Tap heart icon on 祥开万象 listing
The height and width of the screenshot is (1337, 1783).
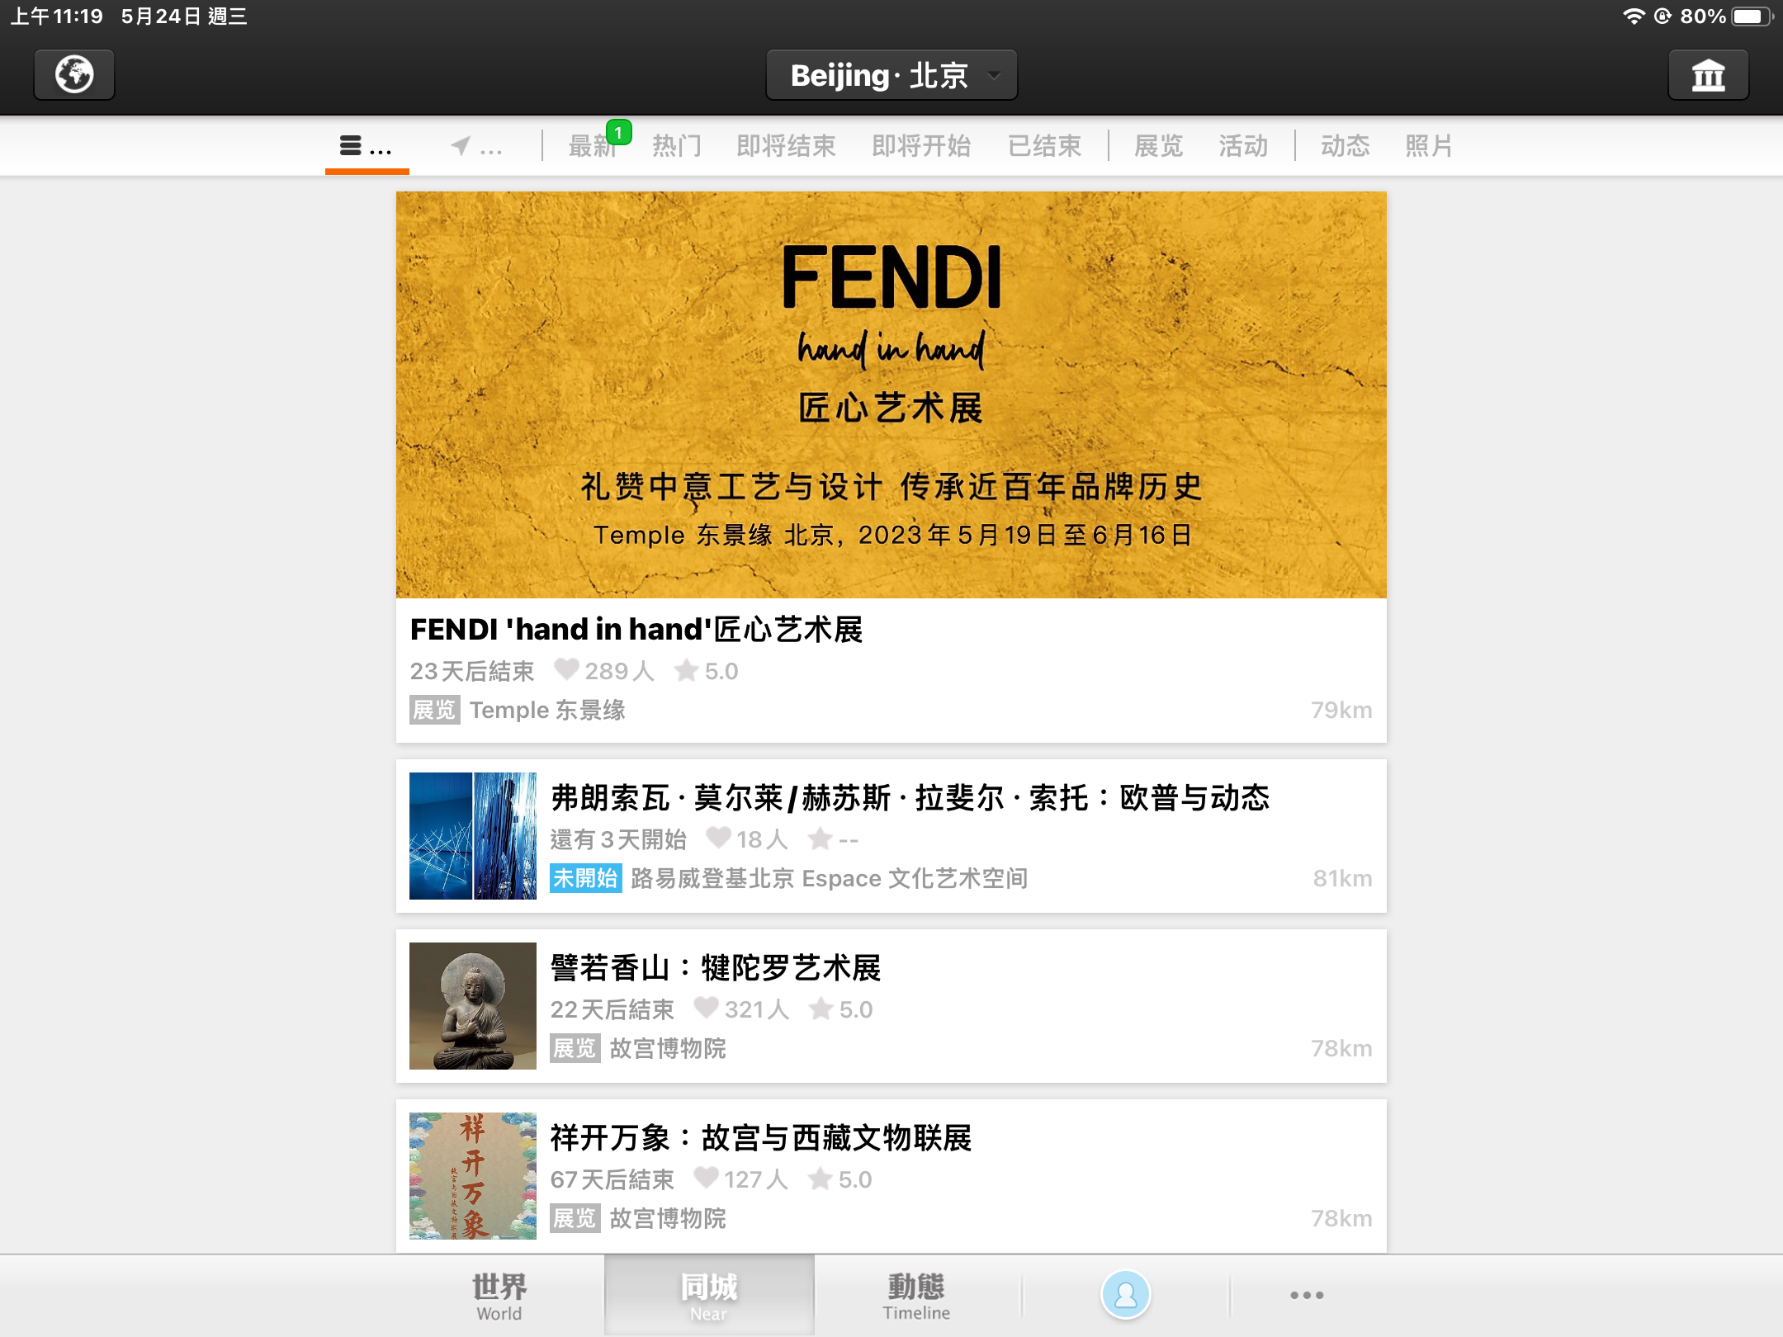click(x=706, y=1178)
